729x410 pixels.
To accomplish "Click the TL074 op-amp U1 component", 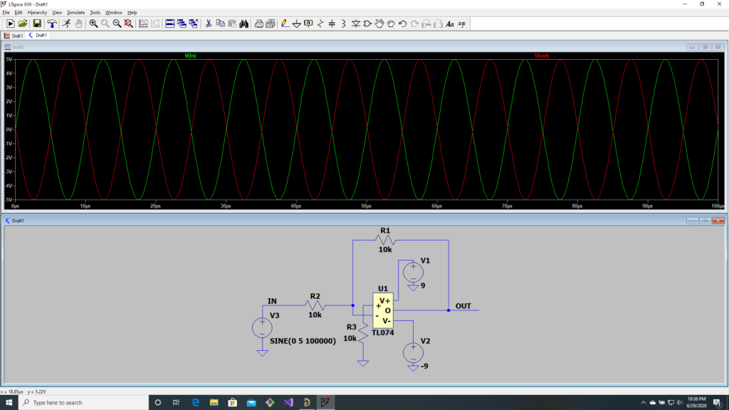I will click(x=382, y=310).
